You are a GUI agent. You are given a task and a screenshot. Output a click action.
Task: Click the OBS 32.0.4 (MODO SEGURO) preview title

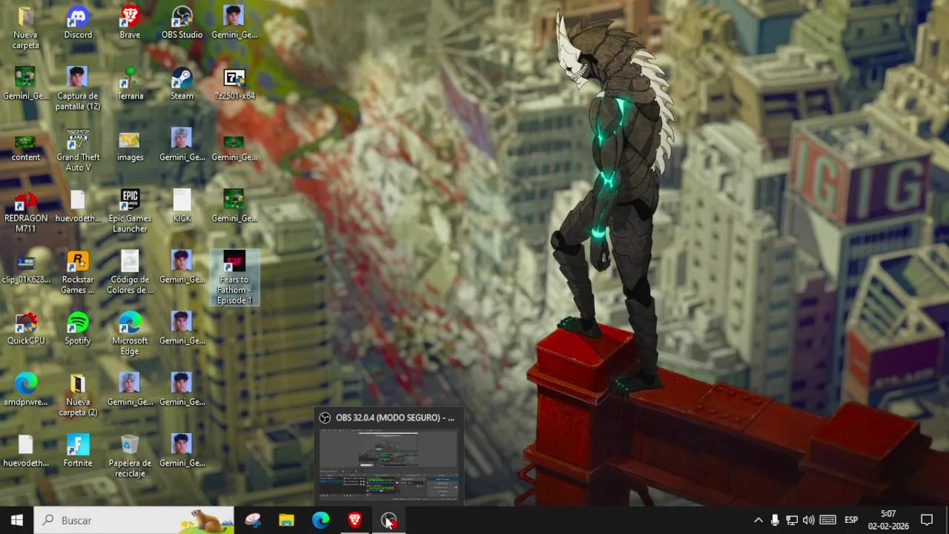(x=394, y=418)
